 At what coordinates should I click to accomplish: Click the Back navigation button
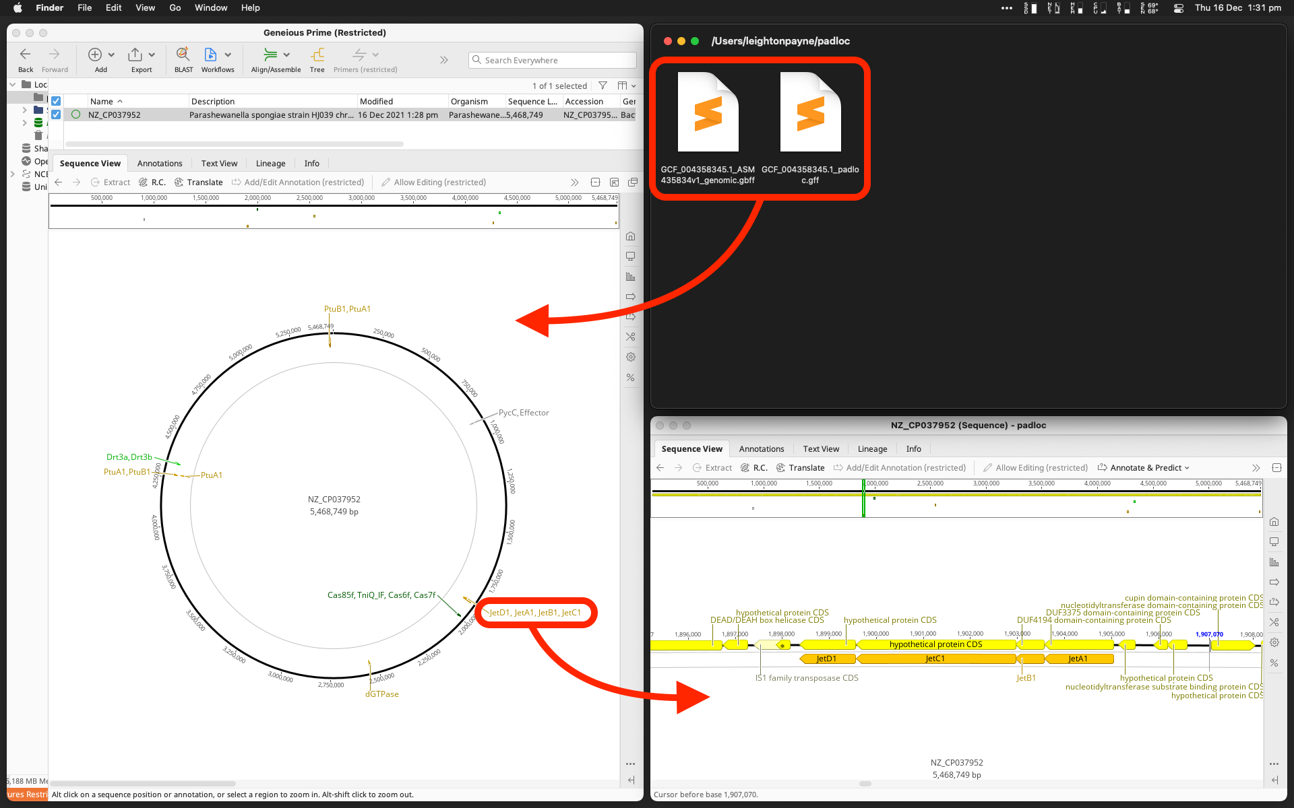point(26,55)
